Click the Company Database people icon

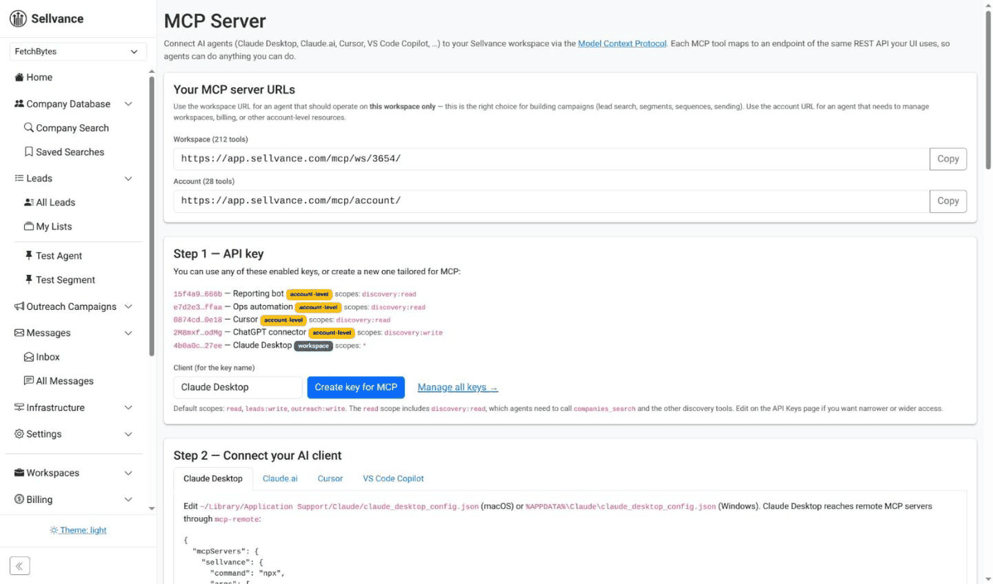[x=19, y=104]
